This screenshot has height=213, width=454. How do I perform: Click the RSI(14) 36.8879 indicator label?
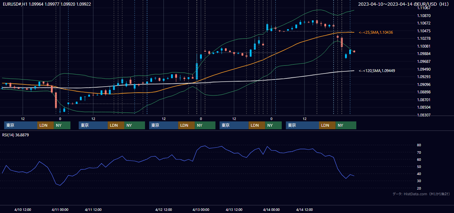16,135
